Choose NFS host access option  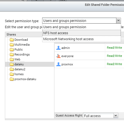coord(82,33)
